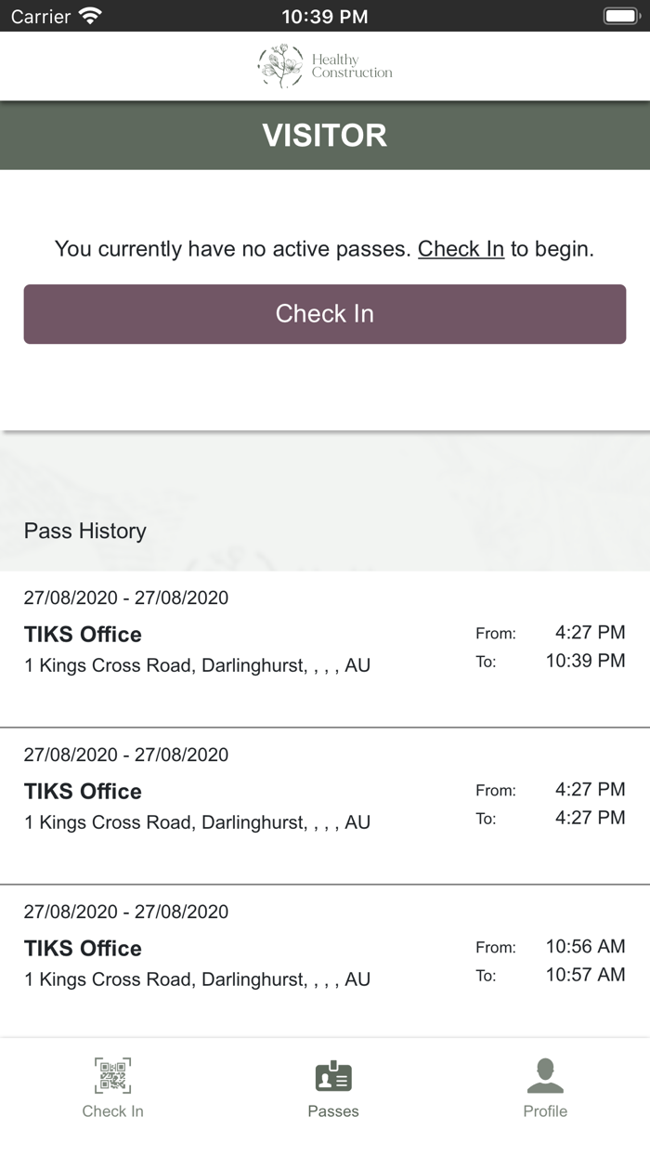This screenshot has width=650, height=1156.
Task: Tap the Healthy Construction flower logo
Action: pos(280,66)
